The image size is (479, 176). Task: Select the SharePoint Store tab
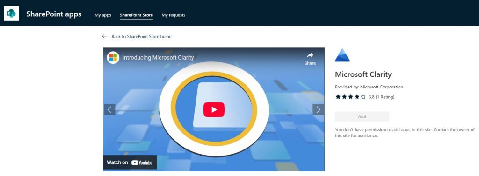tap(136, 15)
